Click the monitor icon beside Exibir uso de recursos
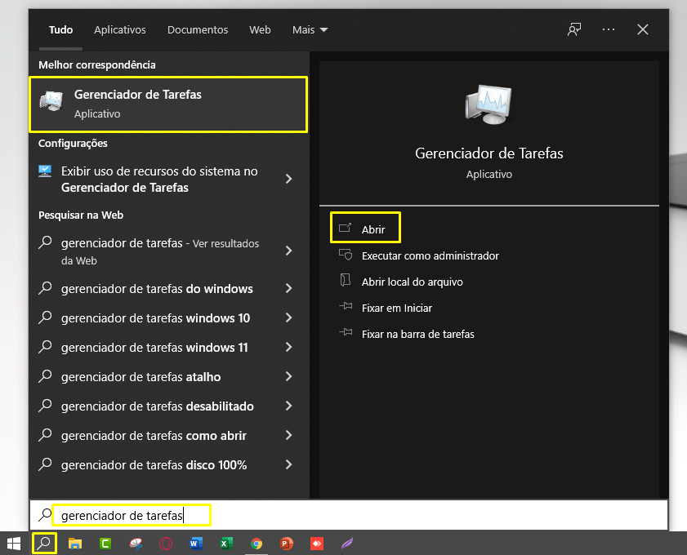This screenshot has height=555, width=687. click(x=45, y=171)
